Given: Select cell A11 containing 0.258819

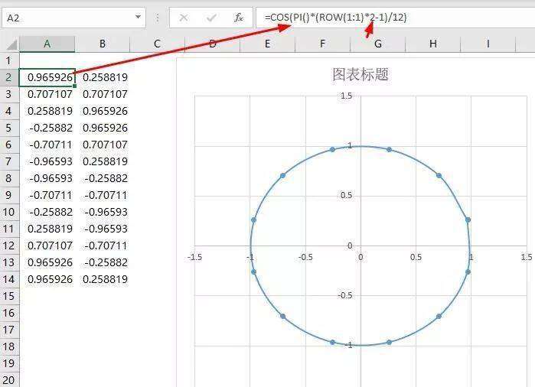Looking at the screenshot, I should tap(47, 229).
